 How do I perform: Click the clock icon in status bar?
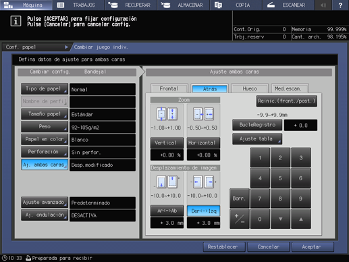tap(5, 258)
